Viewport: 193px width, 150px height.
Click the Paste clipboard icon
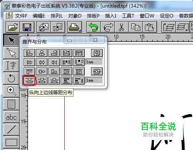[149, 27]
